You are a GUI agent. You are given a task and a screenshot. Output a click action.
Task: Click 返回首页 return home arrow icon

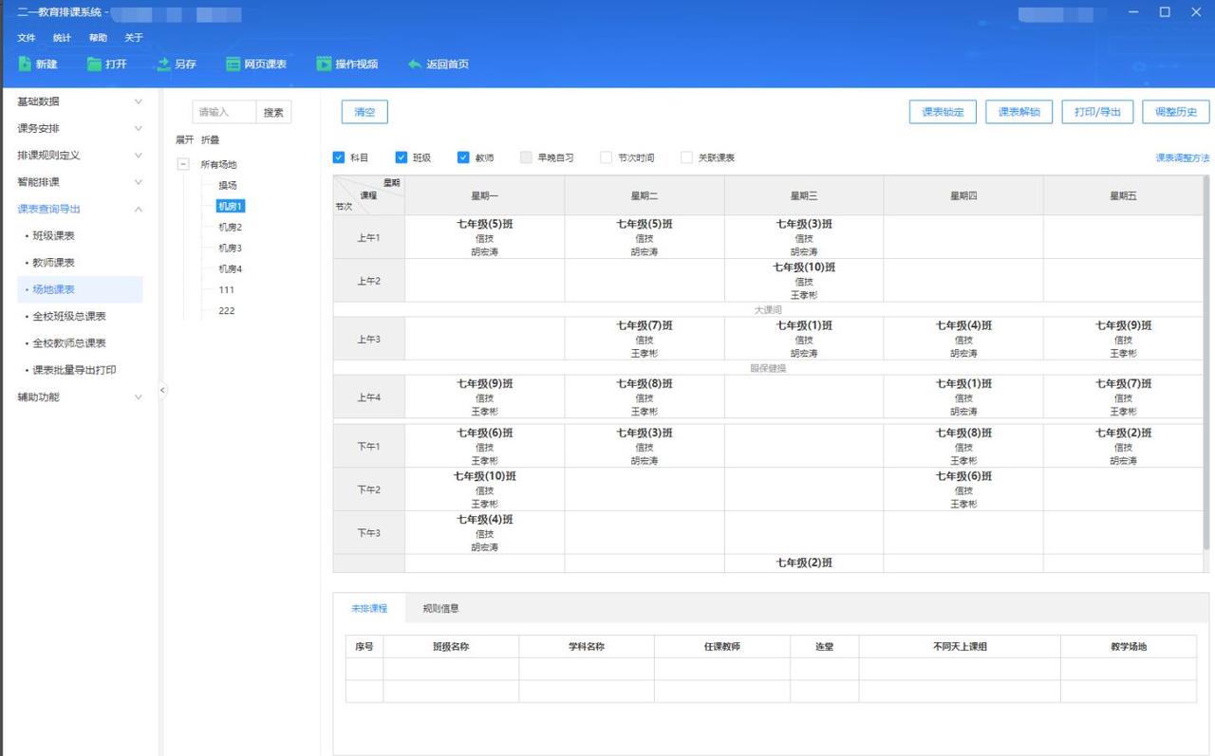coord(415,64)
